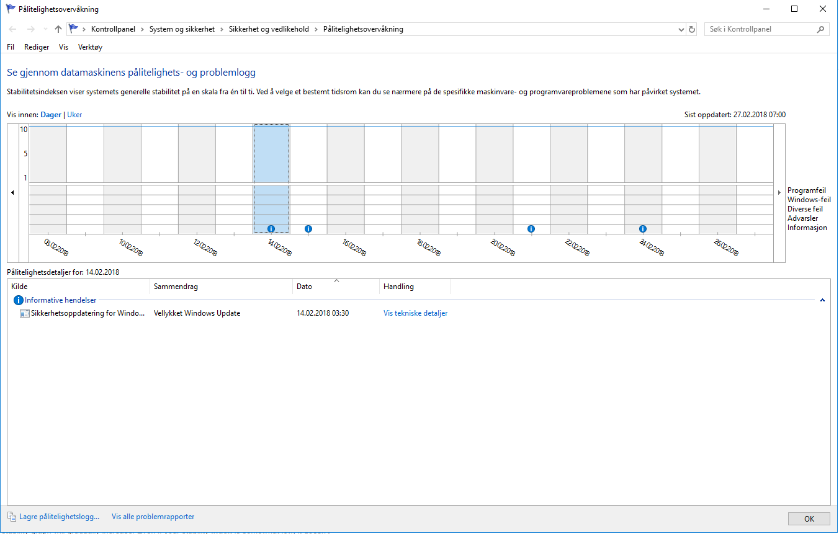
Task: Sort by the Sammendrag column header
Action: 221,287
